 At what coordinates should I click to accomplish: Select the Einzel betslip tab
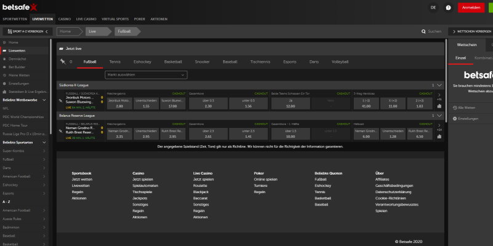pyautogui.click(x=460, y=58)
